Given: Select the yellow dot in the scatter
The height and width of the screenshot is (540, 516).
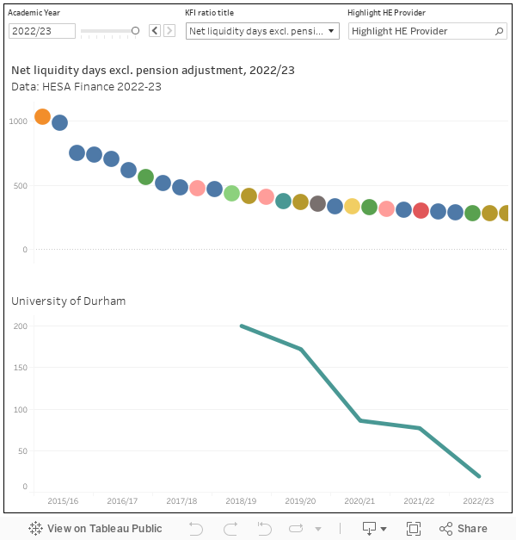Looking at the screenshot, I should [352, 207].
